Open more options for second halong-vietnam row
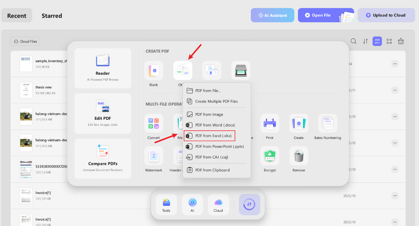The height and width of the screenshot is (226, 419). click(395, 143)
